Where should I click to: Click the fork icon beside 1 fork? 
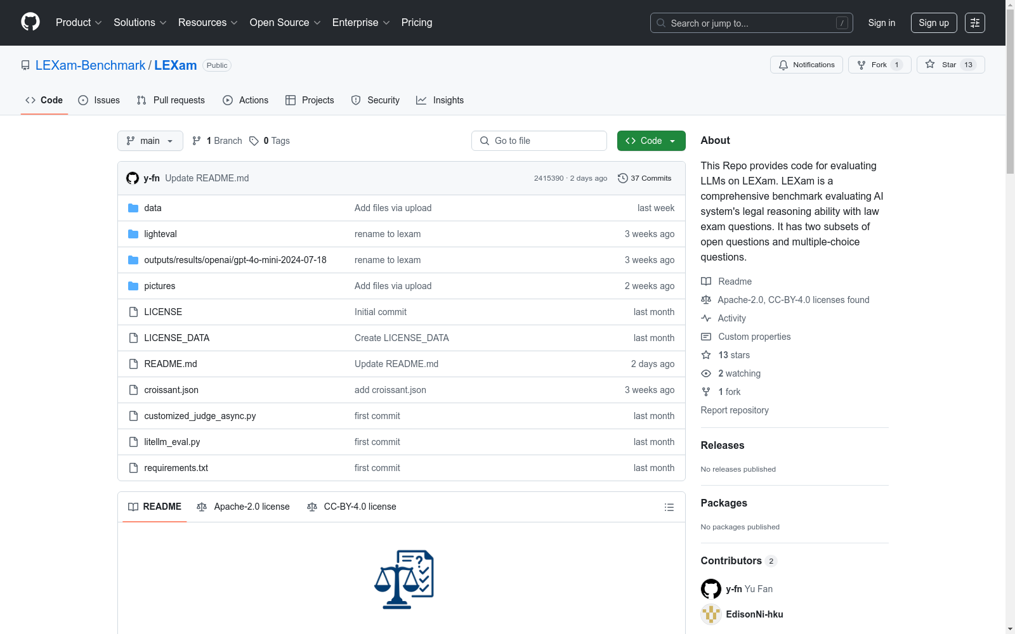706,392
